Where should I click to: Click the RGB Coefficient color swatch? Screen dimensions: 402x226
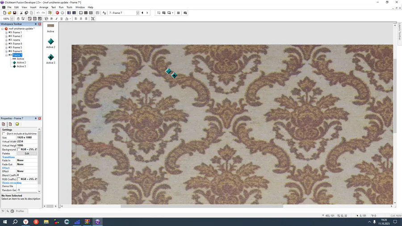(x=19, y=179)
